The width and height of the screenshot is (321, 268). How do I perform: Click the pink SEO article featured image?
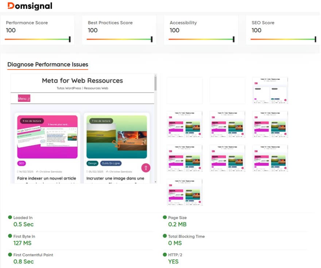(47, 137)
